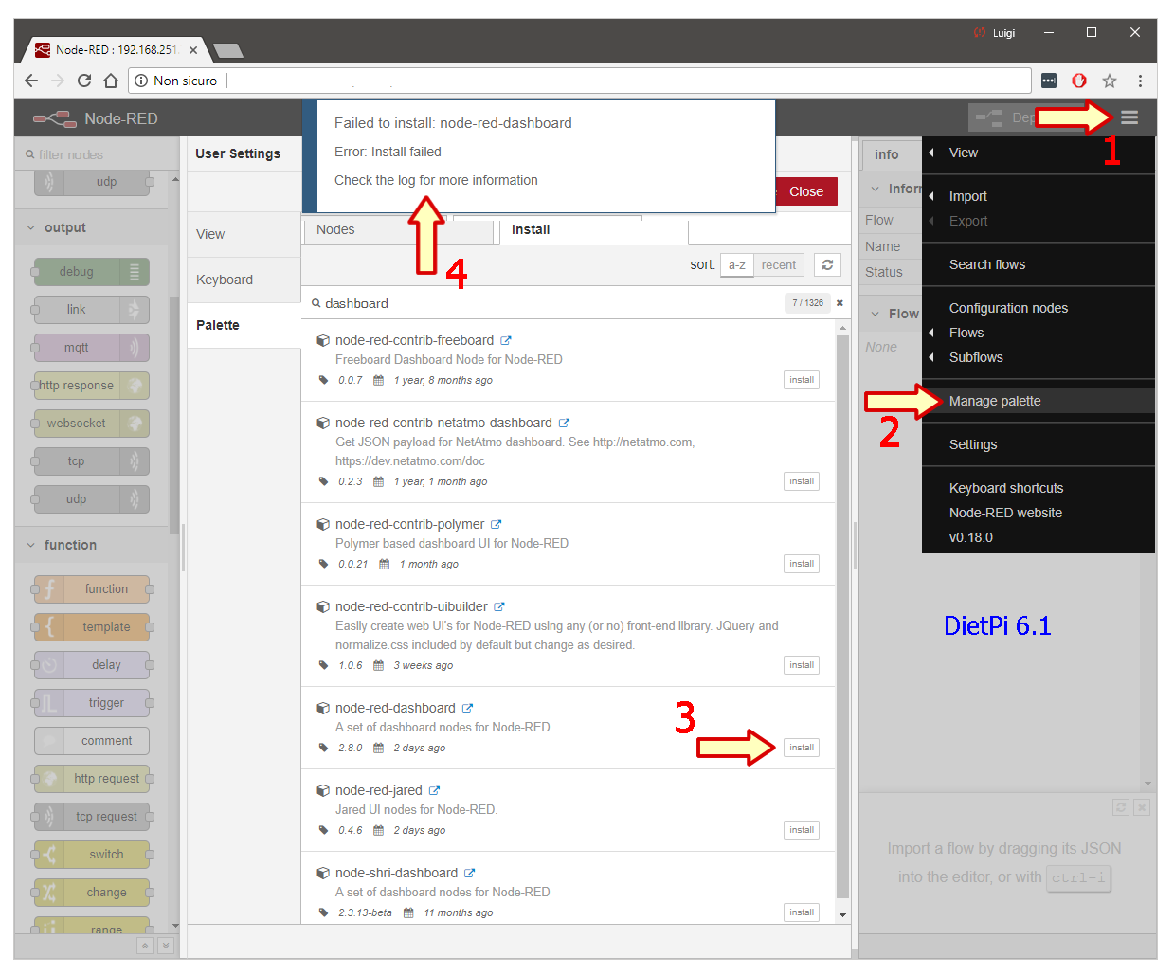Viewport: 1174px width, 975px height.
Task: Install node-red-dashboard module
Action: [x=802, y=748]
